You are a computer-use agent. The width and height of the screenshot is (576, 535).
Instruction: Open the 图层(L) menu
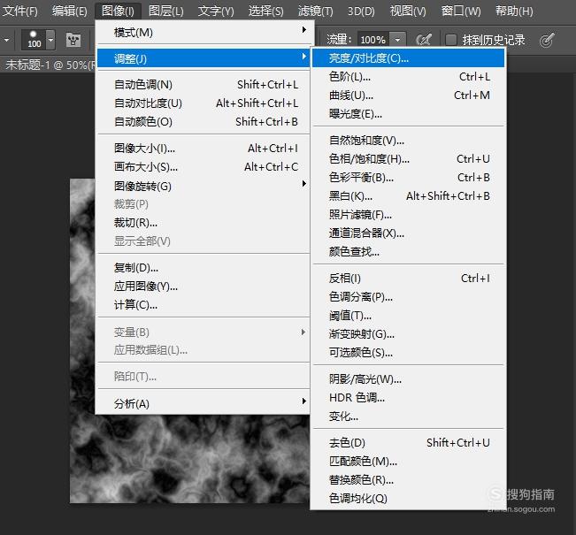[x=166, y=11]
